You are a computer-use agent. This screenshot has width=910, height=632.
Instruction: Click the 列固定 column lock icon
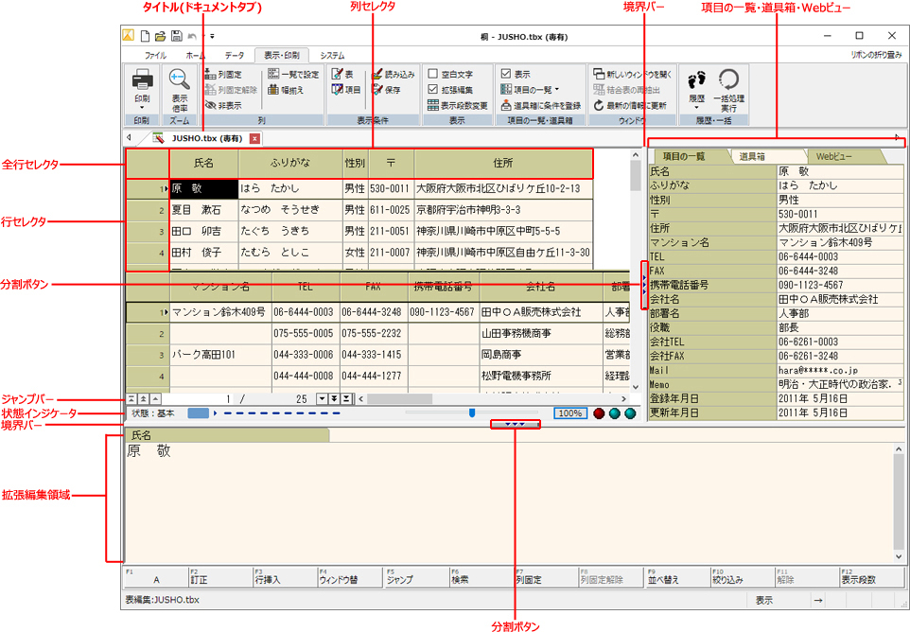[x=211, y=74]
